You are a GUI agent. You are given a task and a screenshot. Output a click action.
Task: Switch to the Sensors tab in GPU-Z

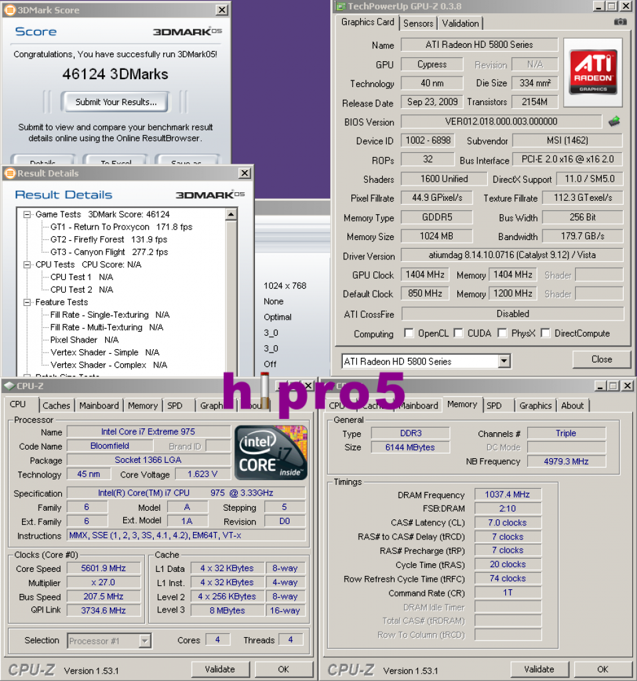[418, 23]
